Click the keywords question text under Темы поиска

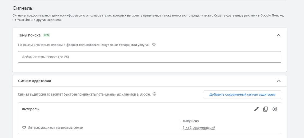click(84, 45)
